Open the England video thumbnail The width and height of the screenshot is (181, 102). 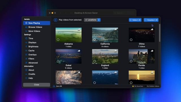coord(105,56)
